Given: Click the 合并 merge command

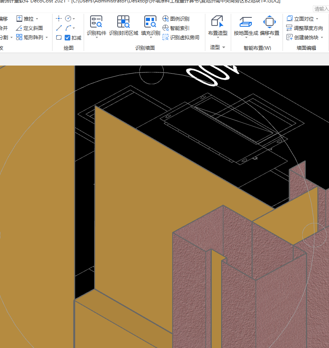Looking at the screenshot, I should click(4, 28).
